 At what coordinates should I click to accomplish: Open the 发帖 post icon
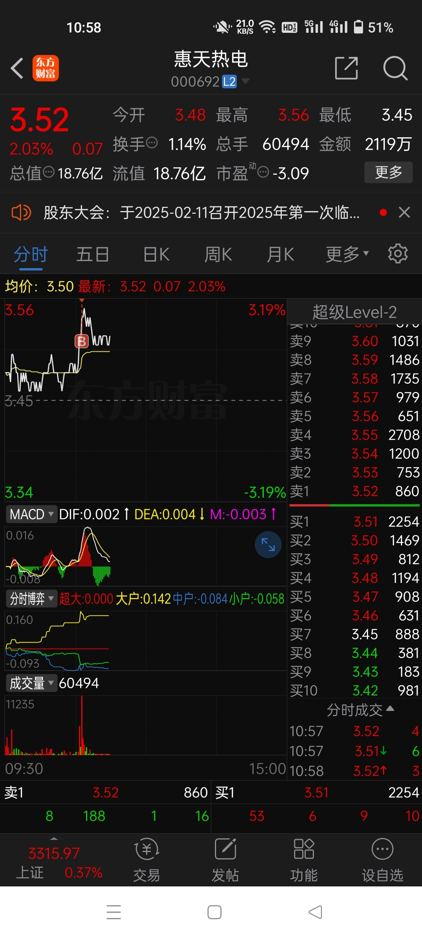coord(225,860)
